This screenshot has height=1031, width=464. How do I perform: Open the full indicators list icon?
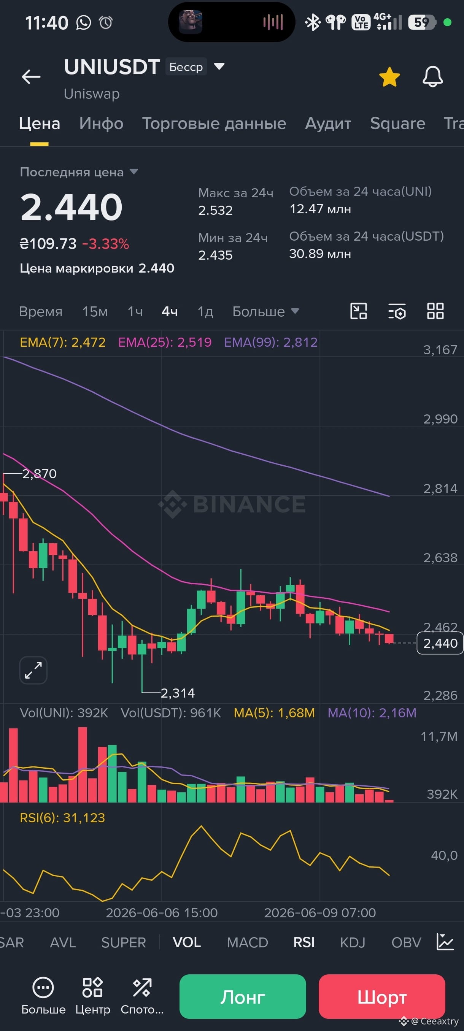(x=445, y=942)
